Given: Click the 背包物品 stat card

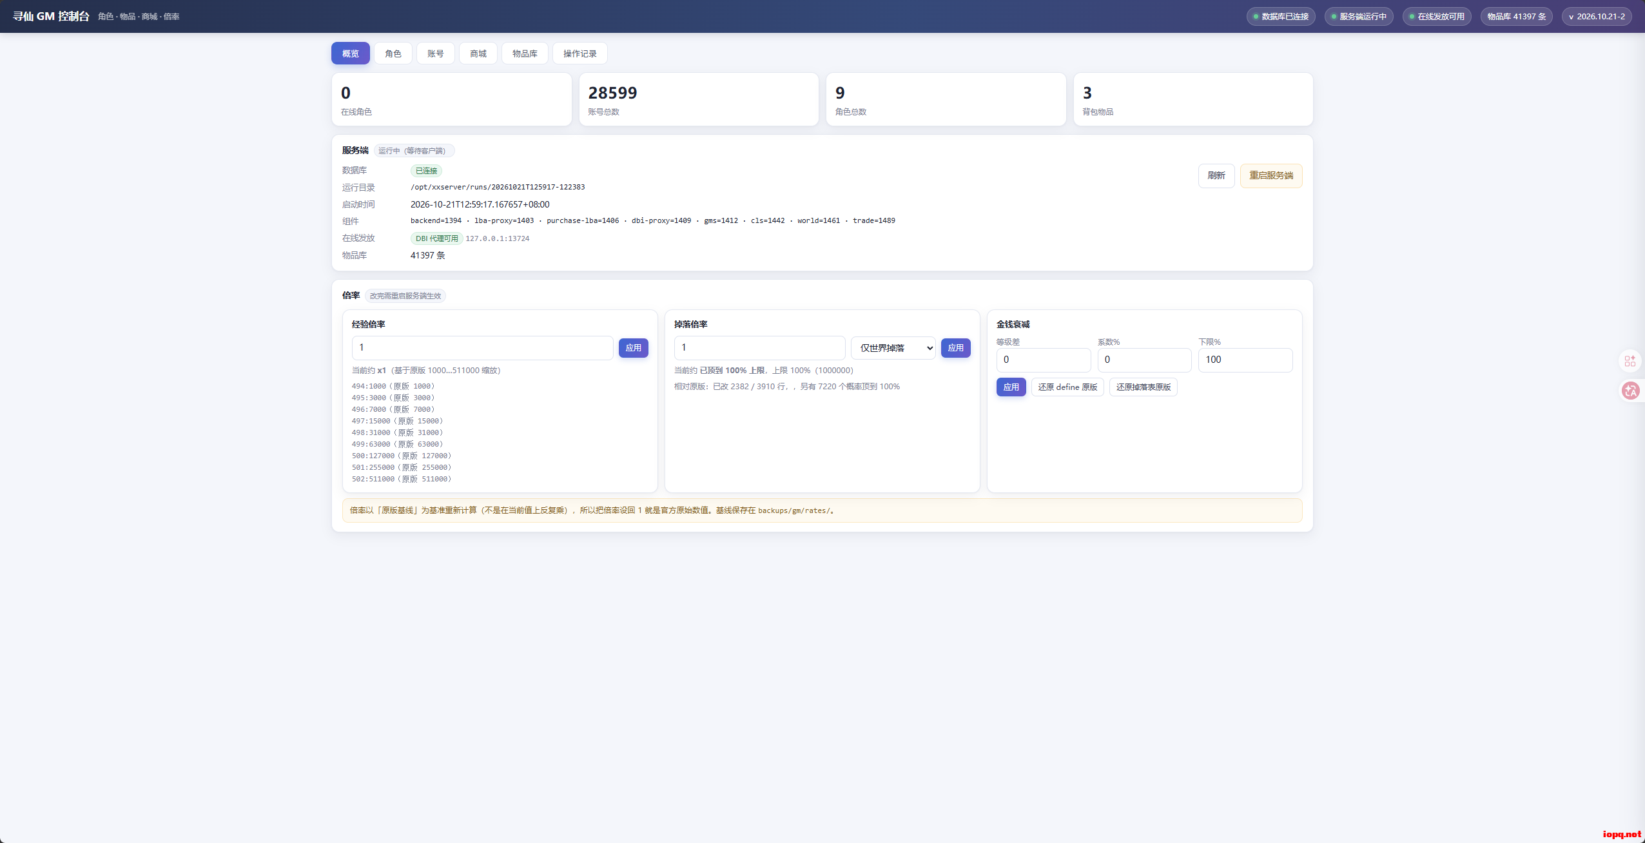Looking at the screenshot, I should pyautogui.click(x=1193, y=99).
